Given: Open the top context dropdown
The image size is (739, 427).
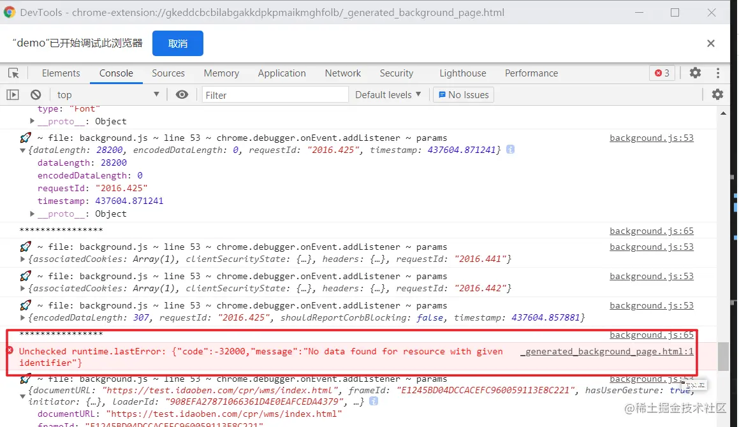Looking at the screenshot, I should (108, 95).
